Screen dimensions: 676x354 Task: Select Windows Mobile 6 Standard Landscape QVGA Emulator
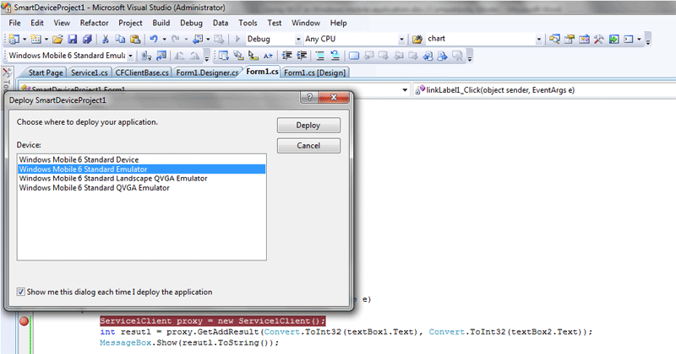(141, 179)
